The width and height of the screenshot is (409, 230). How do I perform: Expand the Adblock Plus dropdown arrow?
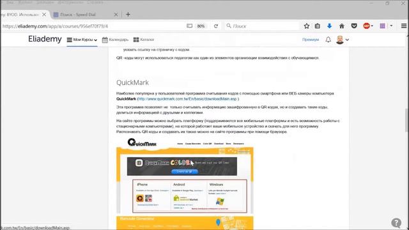click(372, 26)
